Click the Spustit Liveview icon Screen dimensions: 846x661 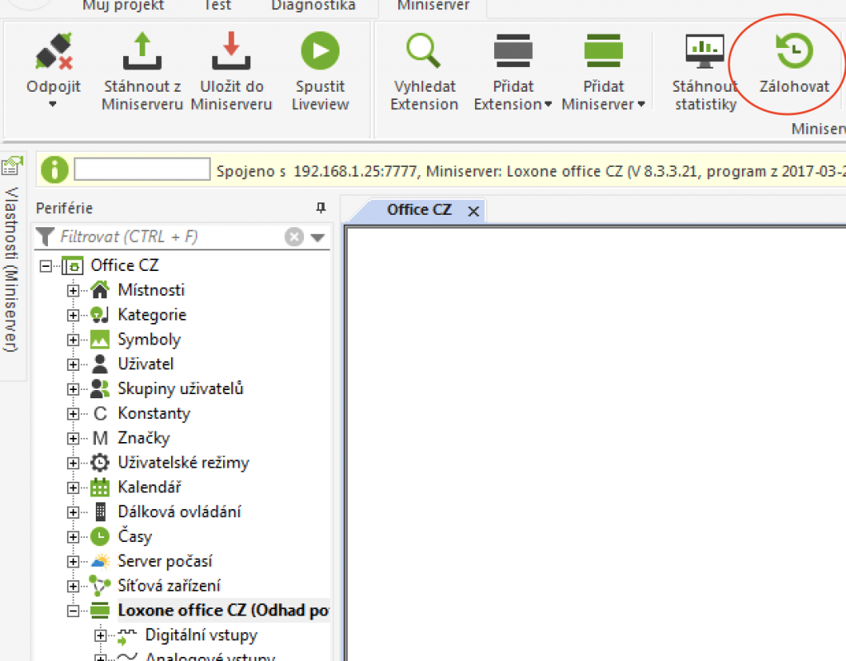click(319, 50)
